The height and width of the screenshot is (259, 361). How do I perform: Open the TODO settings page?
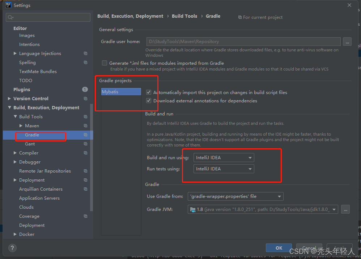(26, 81)
